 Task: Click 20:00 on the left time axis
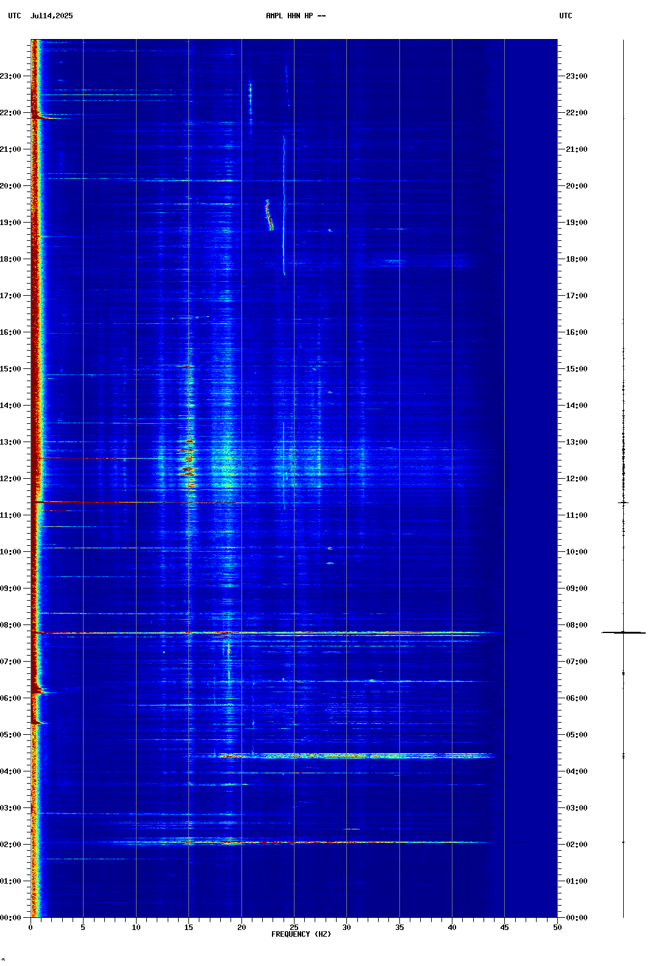point(10,186)
